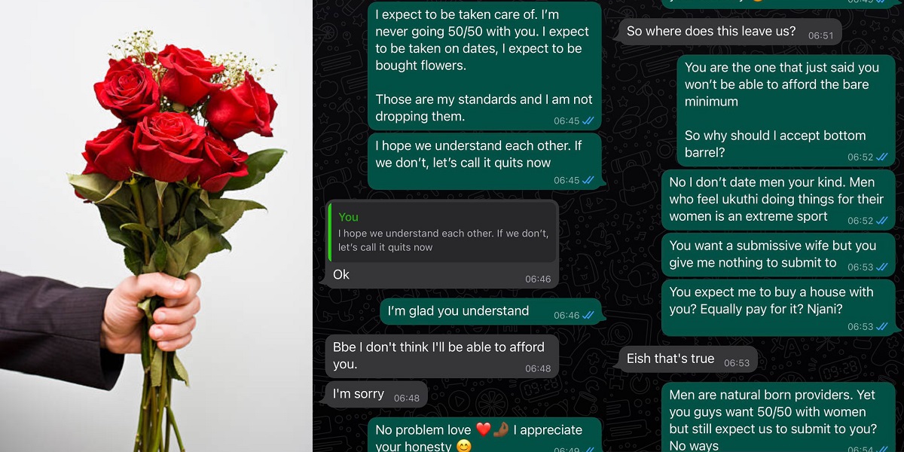The width and height of the screenshot is (904, 452).
Task: Click the red heart emoji in 'No problem love'
Action: (x=484, y=430)
